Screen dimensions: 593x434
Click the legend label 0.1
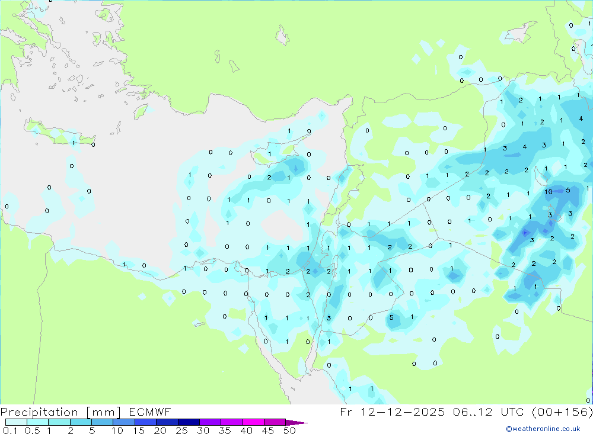tap(10, 430)
